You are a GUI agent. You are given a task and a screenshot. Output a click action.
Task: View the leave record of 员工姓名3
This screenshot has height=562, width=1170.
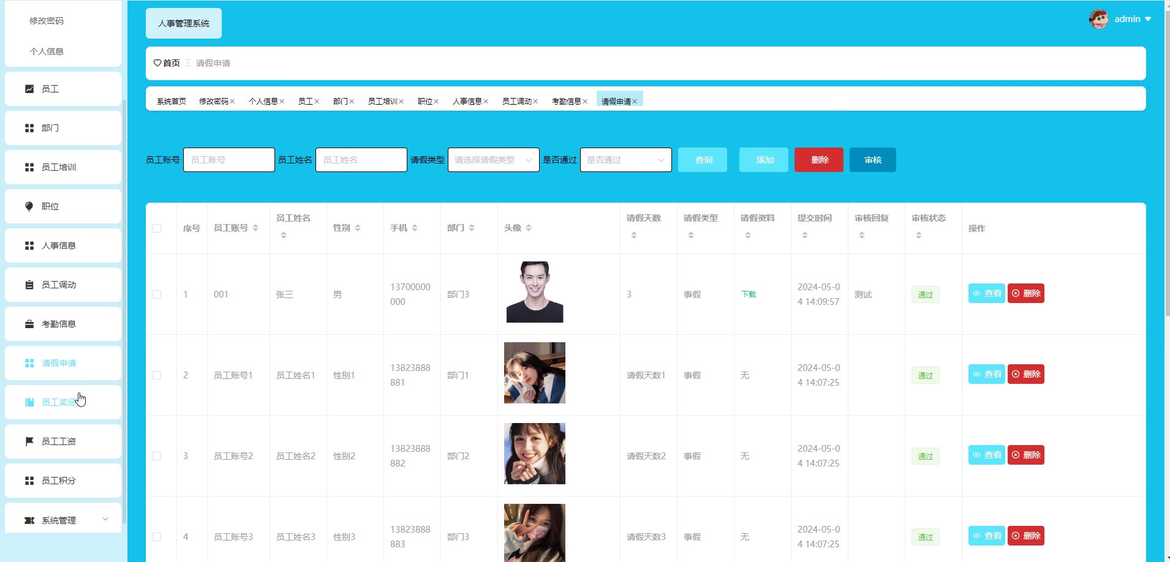coord(986,536)
